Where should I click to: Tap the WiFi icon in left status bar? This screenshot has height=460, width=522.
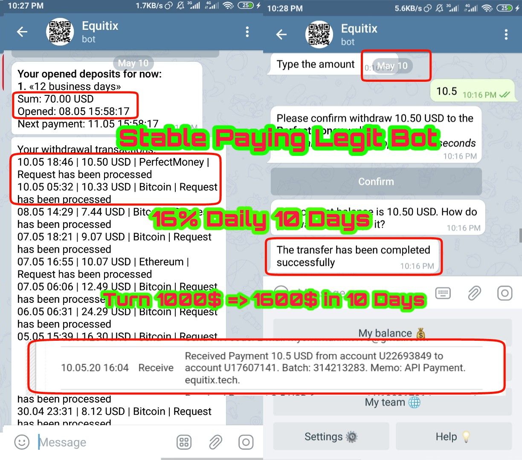pos(229,6)
